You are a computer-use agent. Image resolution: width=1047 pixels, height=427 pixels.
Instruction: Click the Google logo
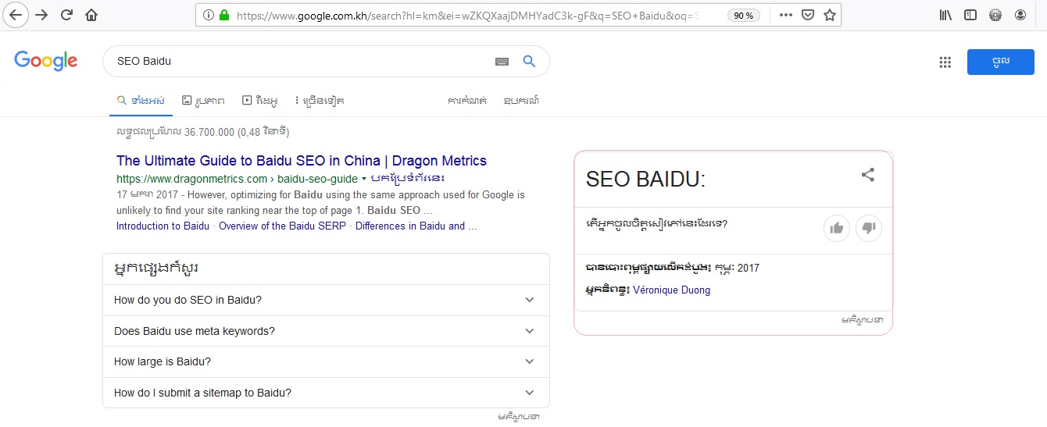click(x=45, y=61)
